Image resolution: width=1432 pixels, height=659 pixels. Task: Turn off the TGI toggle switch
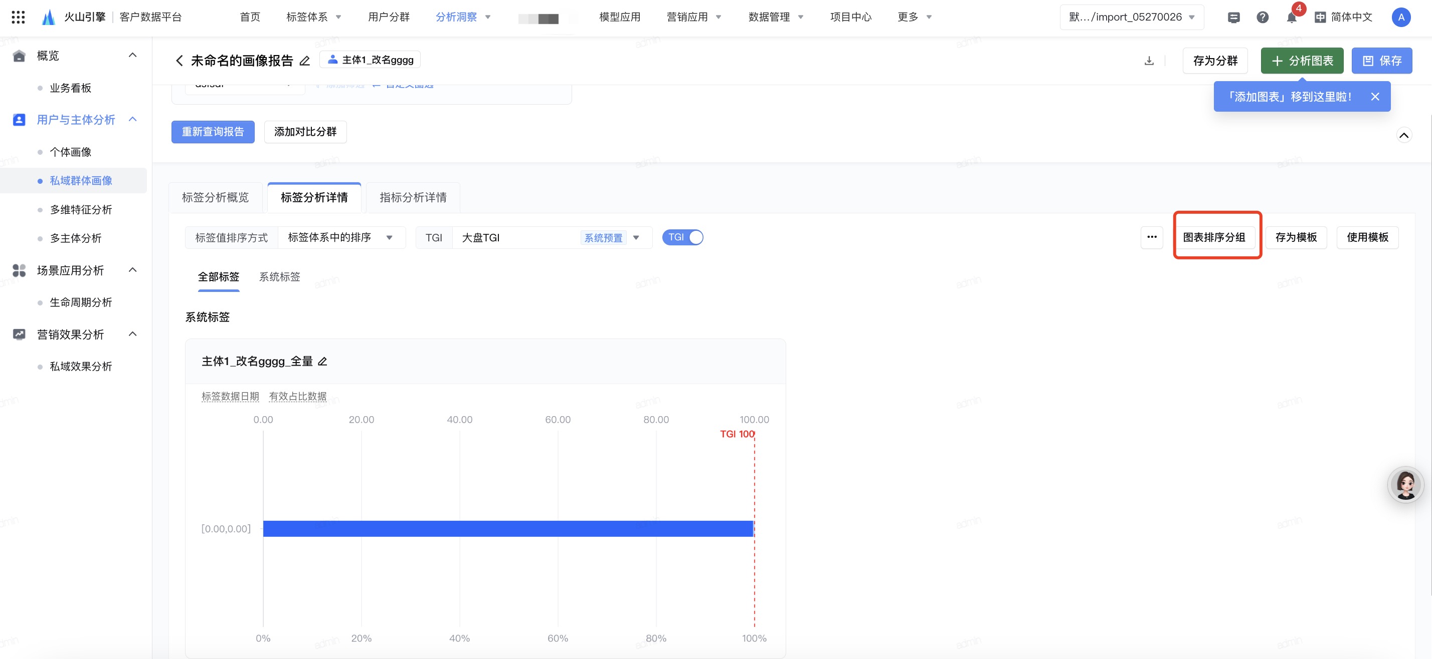point(682,237)
